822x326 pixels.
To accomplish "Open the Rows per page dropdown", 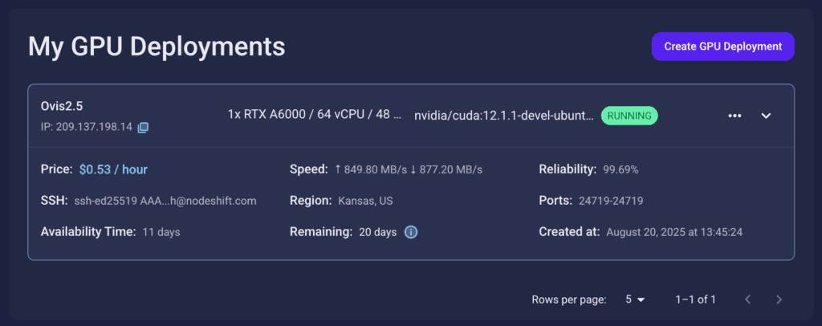I will 634,300.
